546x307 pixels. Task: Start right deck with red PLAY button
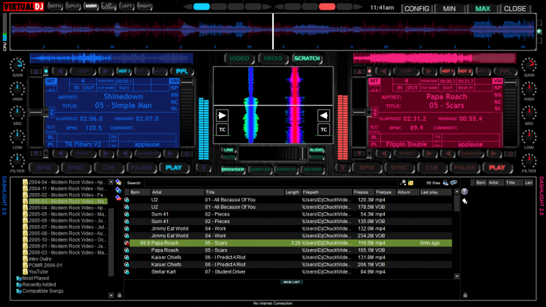(x=497, y=168)
